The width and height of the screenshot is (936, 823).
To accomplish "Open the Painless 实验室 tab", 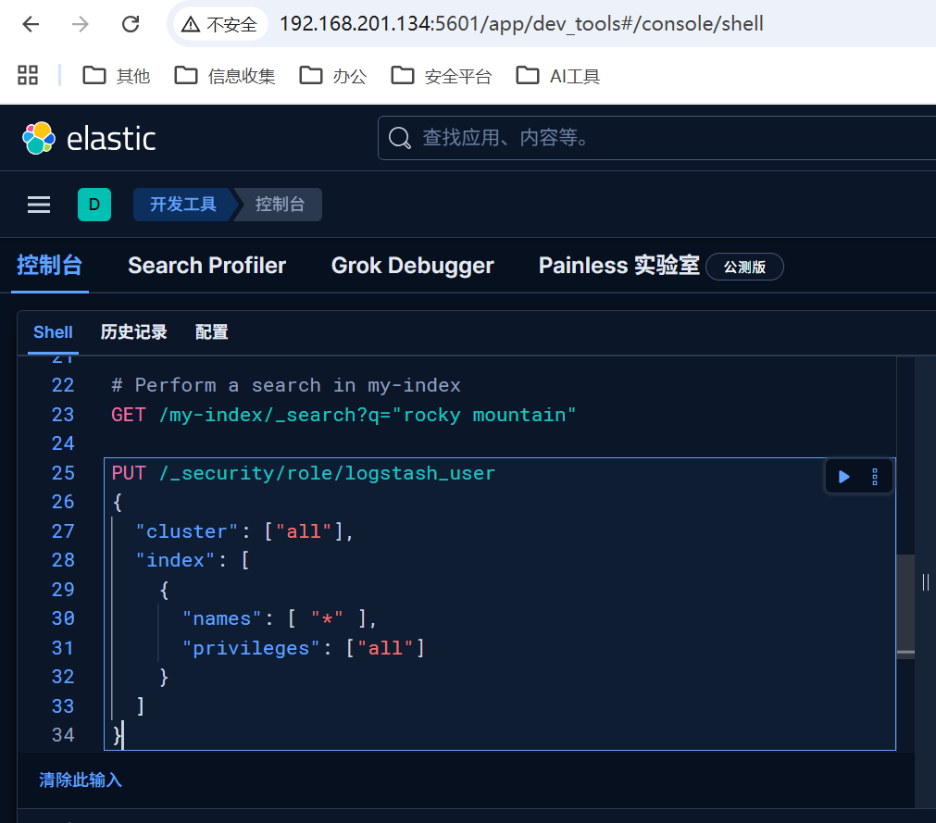I will (x=618, y=266).
